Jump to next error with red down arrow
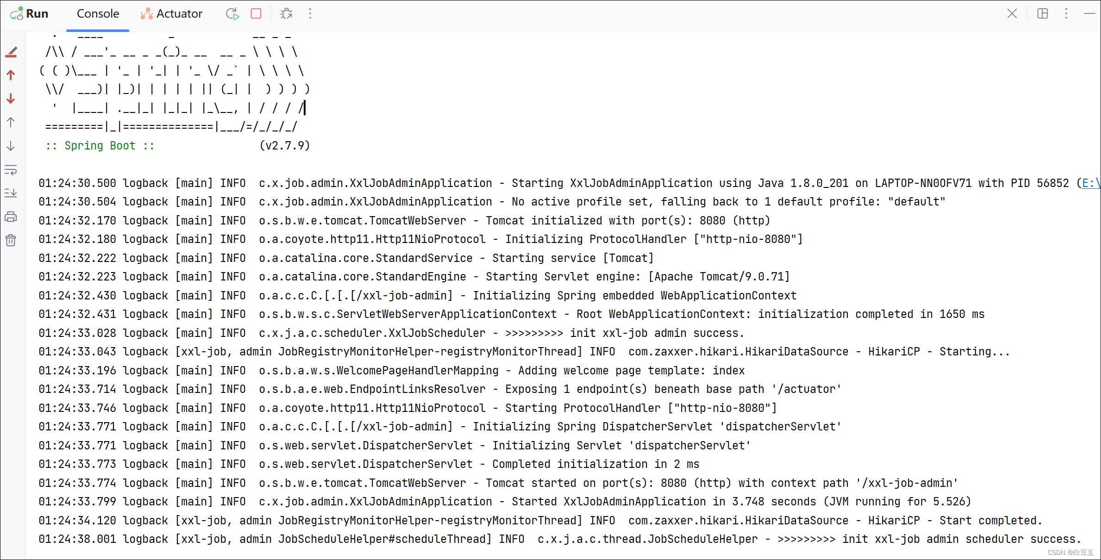 [x=11, y=99]
